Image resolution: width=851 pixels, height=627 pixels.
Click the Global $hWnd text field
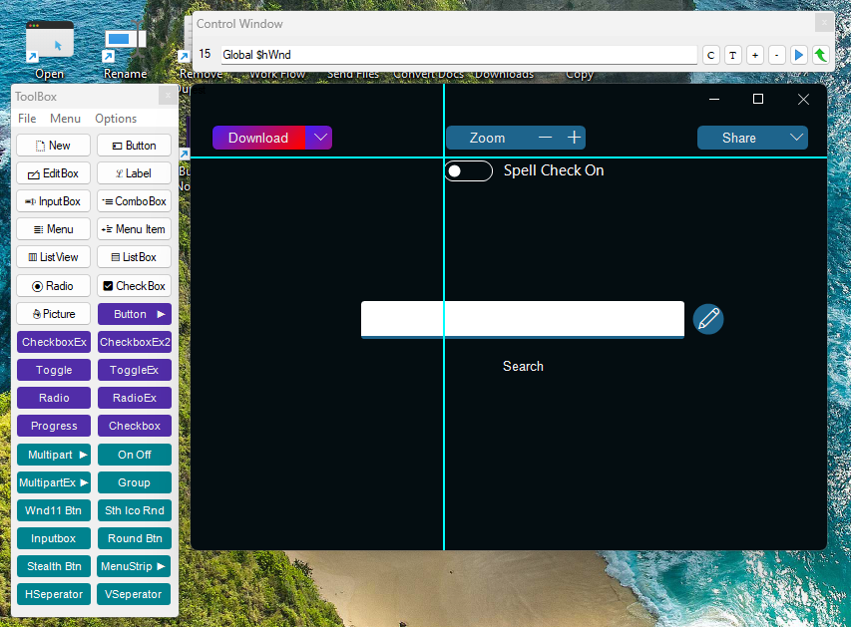[459, 55]
